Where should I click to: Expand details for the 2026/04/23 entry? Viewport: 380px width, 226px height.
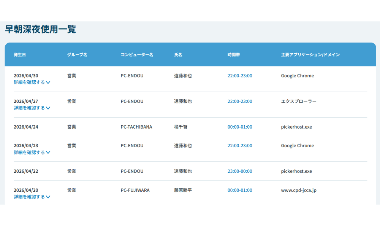click(32, 153)
